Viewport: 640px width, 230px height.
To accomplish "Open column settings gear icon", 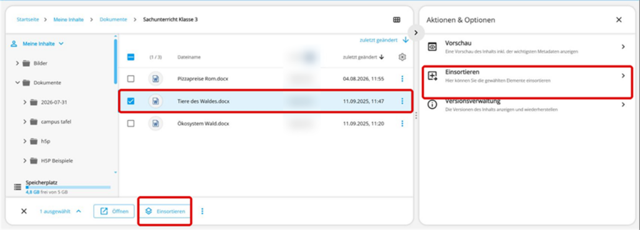I will [x=402, y=57].
